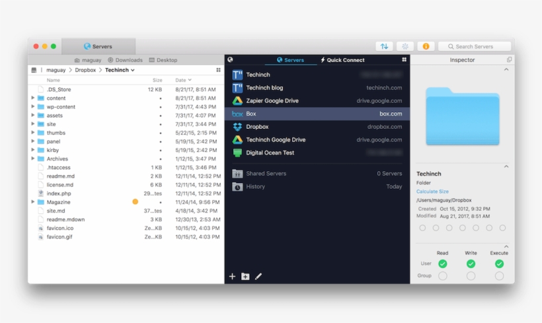
Task: Switch to the Quick Connect tab
Action: click(342, 60)
